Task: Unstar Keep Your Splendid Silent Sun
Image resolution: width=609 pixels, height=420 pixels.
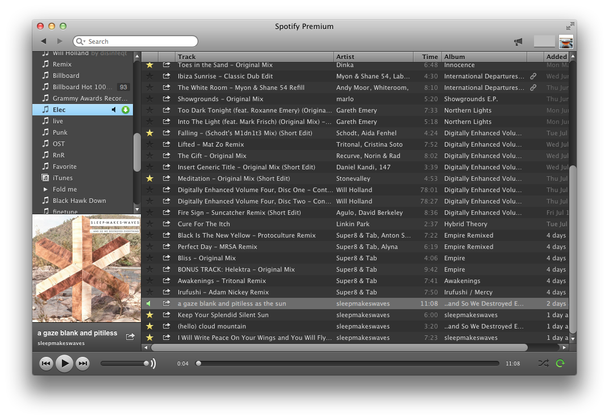Action: 149,315
